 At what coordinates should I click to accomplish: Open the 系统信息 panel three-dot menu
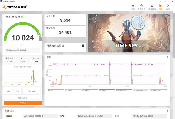point(168,111)
